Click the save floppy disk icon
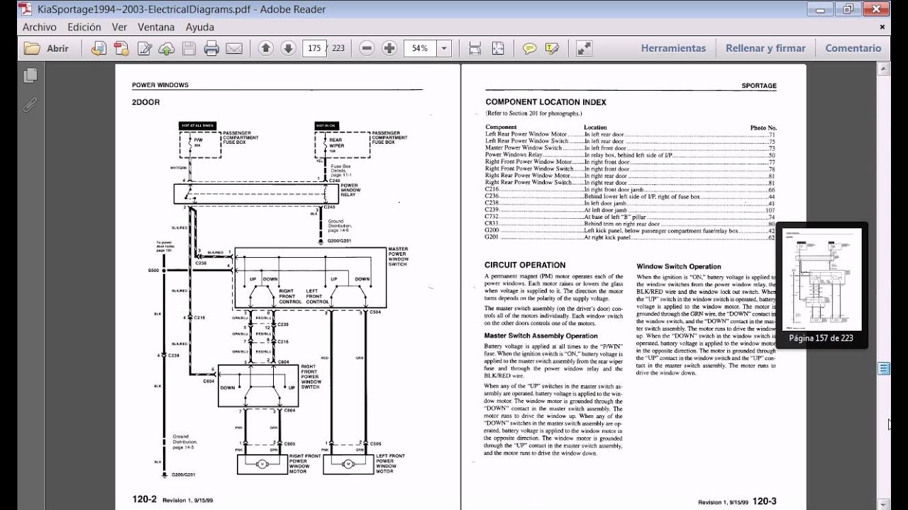Viewport: 908px width, 510px height. tap(189, 48)
